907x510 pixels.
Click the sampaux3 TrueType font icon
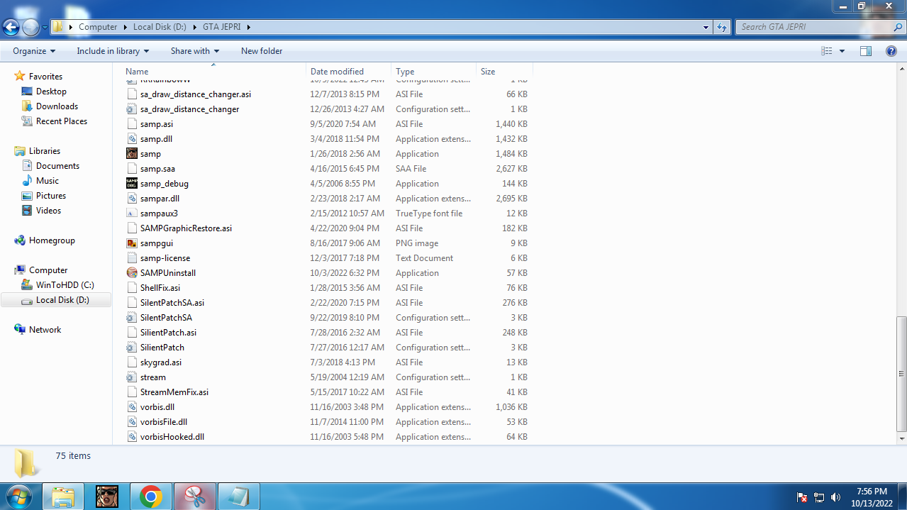tap(131, 214)
